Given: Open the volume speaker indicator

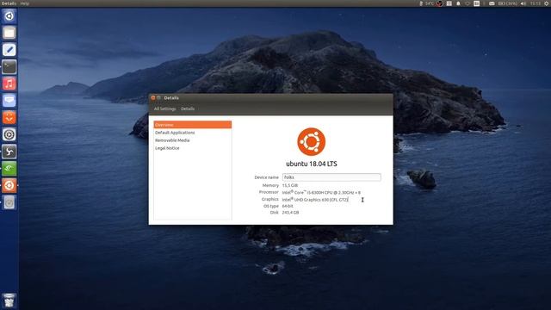Looking at the screenshot, I should [x=523, y=3].
